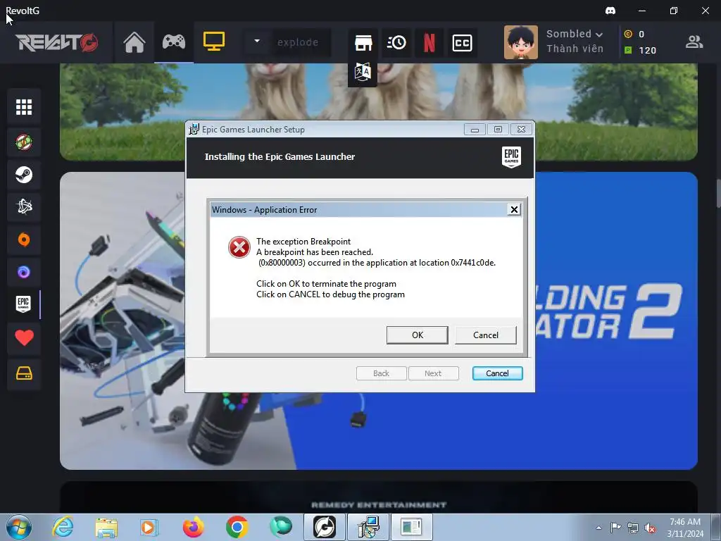Open the all apps grid sidebar icon
The image size is (721, 541).
tap(24, 107)
